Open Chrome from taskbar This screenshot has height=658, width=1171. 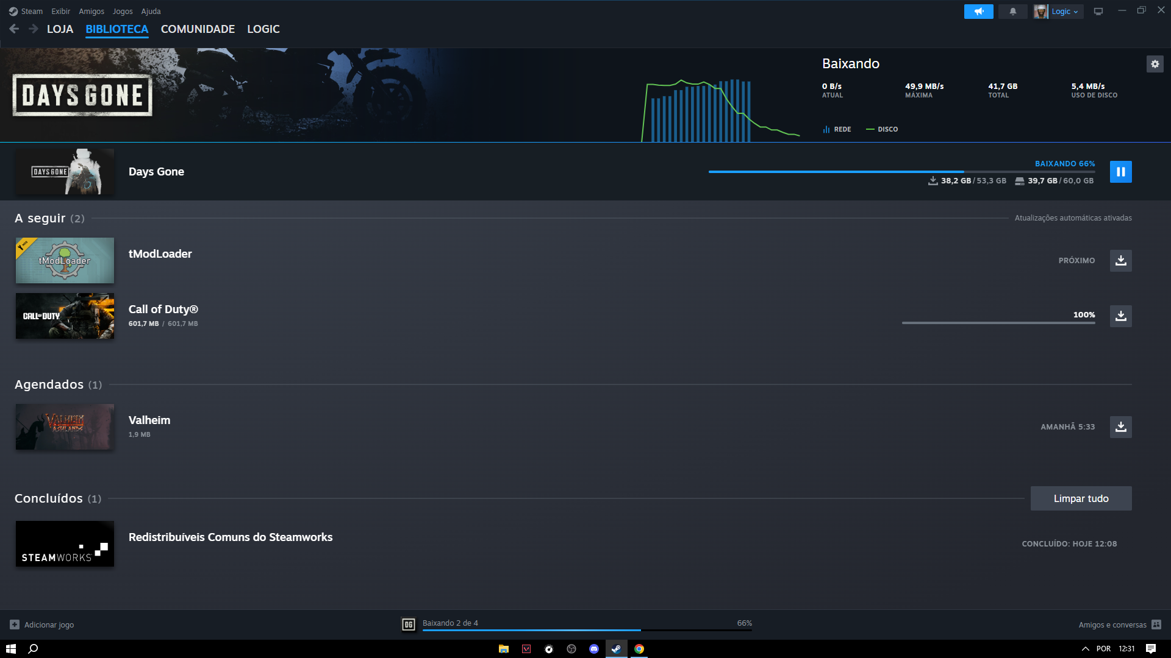pos(639,649)
